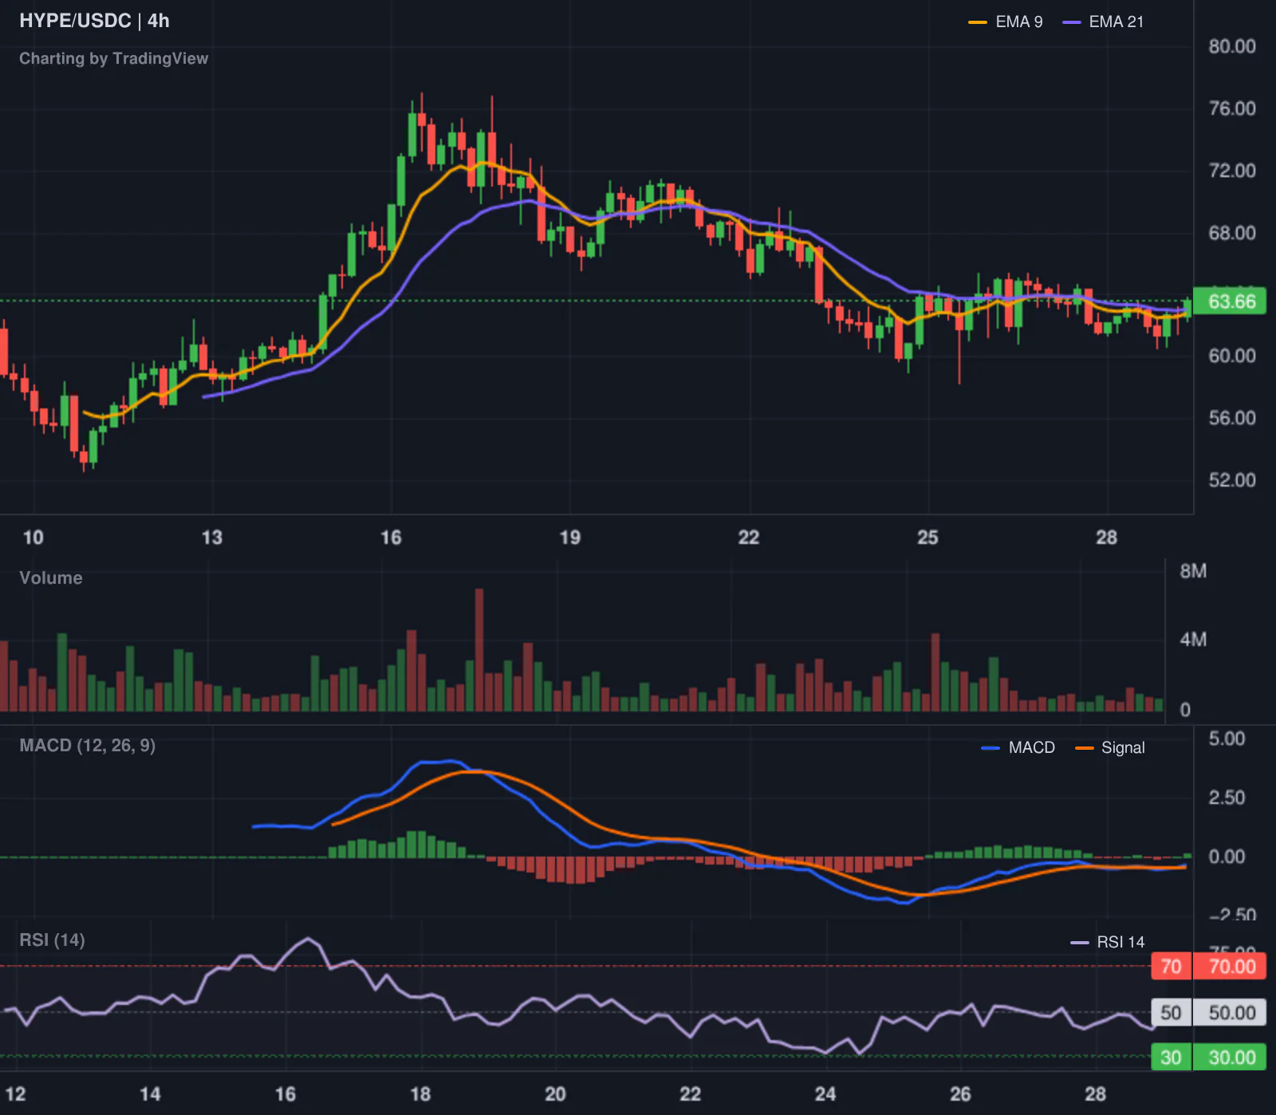Select the RSI 14 legend label
Screen dimensions: 1276x1115
click(x=1120, y=943)
